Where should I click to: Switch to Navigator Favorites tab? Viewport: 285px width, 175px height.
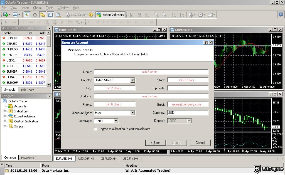pos(28,158)
